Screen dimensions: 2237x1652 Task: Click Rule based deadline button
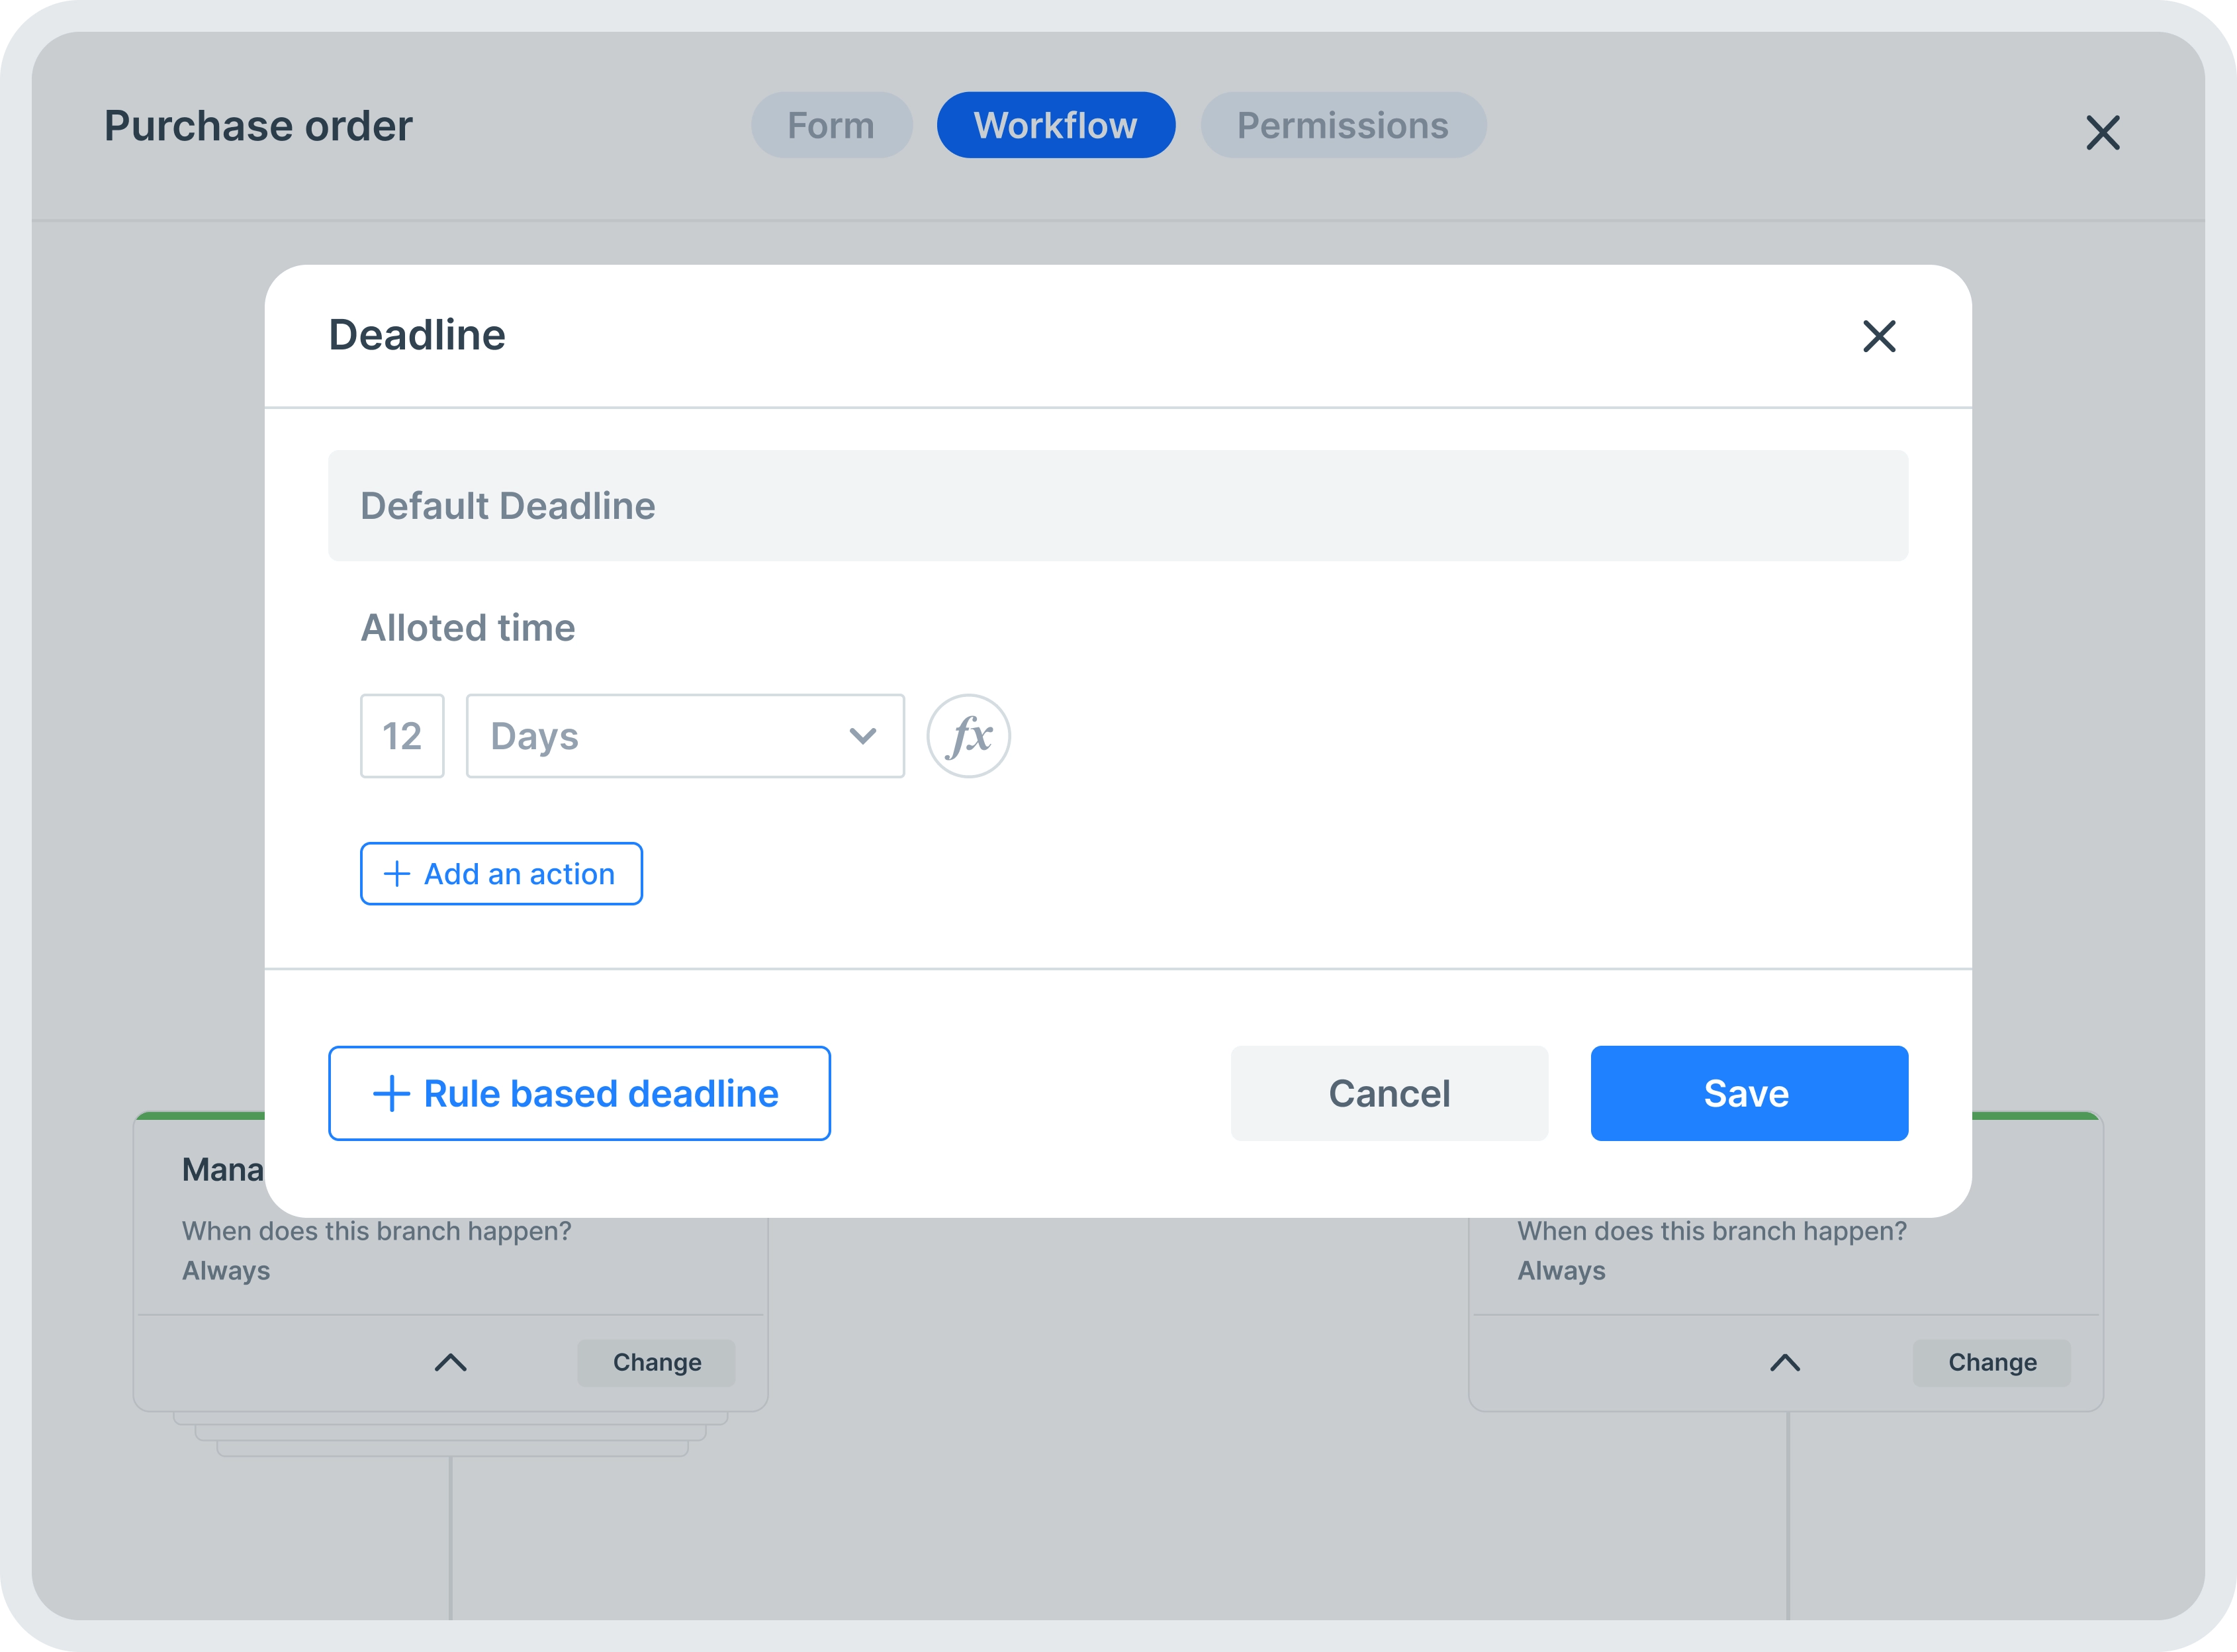click(578, 1093)
